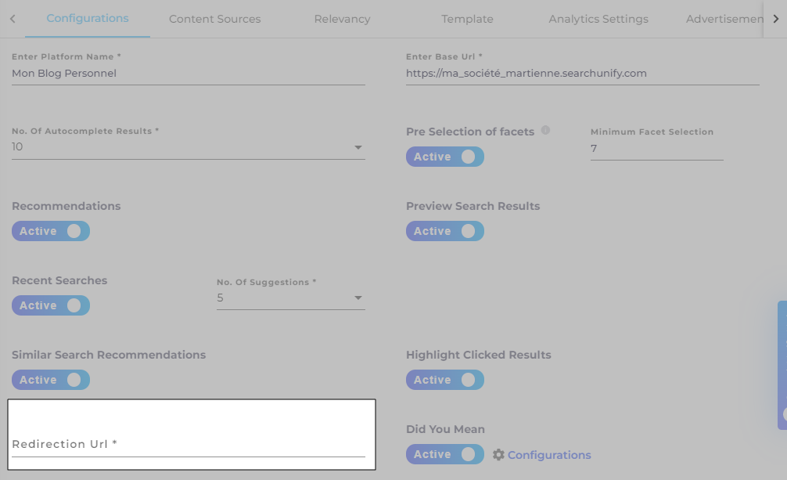Screen dimensions: 787x480
Task: Toggle the Pre Selection of facets switch
Action: [x=445, y=157]
